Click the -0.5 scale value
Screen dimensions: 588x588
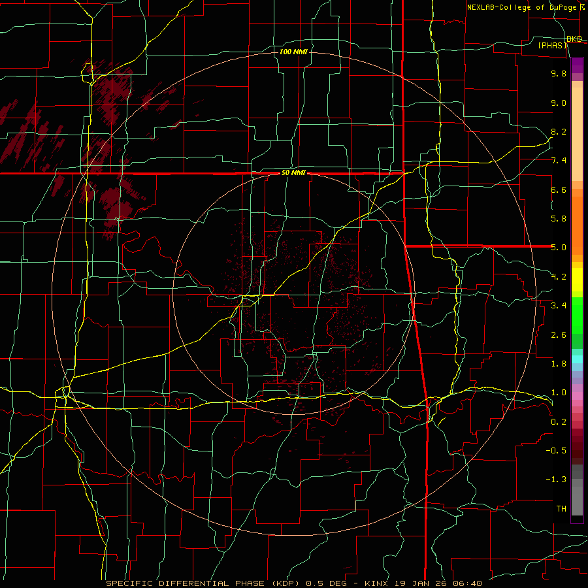coord(556,451)
